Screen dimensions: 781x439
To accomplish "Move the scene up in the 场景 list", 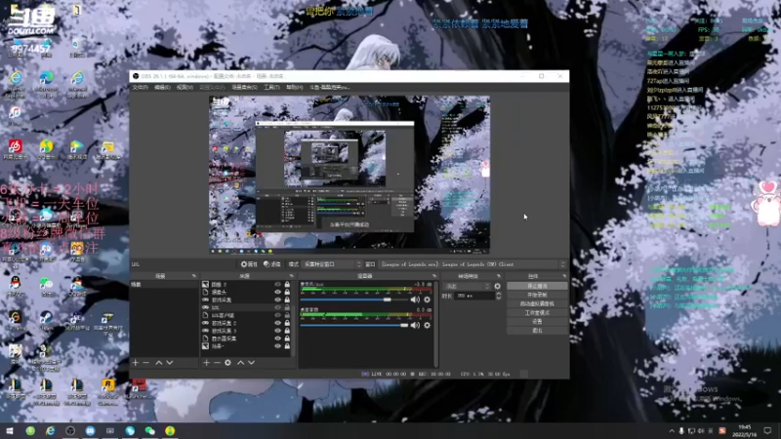I will point(159,363).
